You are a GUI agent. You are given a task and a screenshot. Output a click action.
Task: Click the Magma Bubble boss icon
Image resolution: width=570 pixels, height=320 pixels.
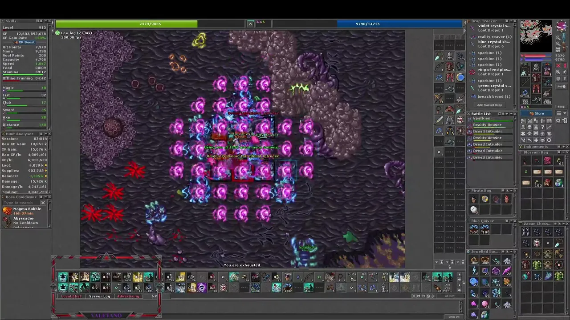(7, 211)
